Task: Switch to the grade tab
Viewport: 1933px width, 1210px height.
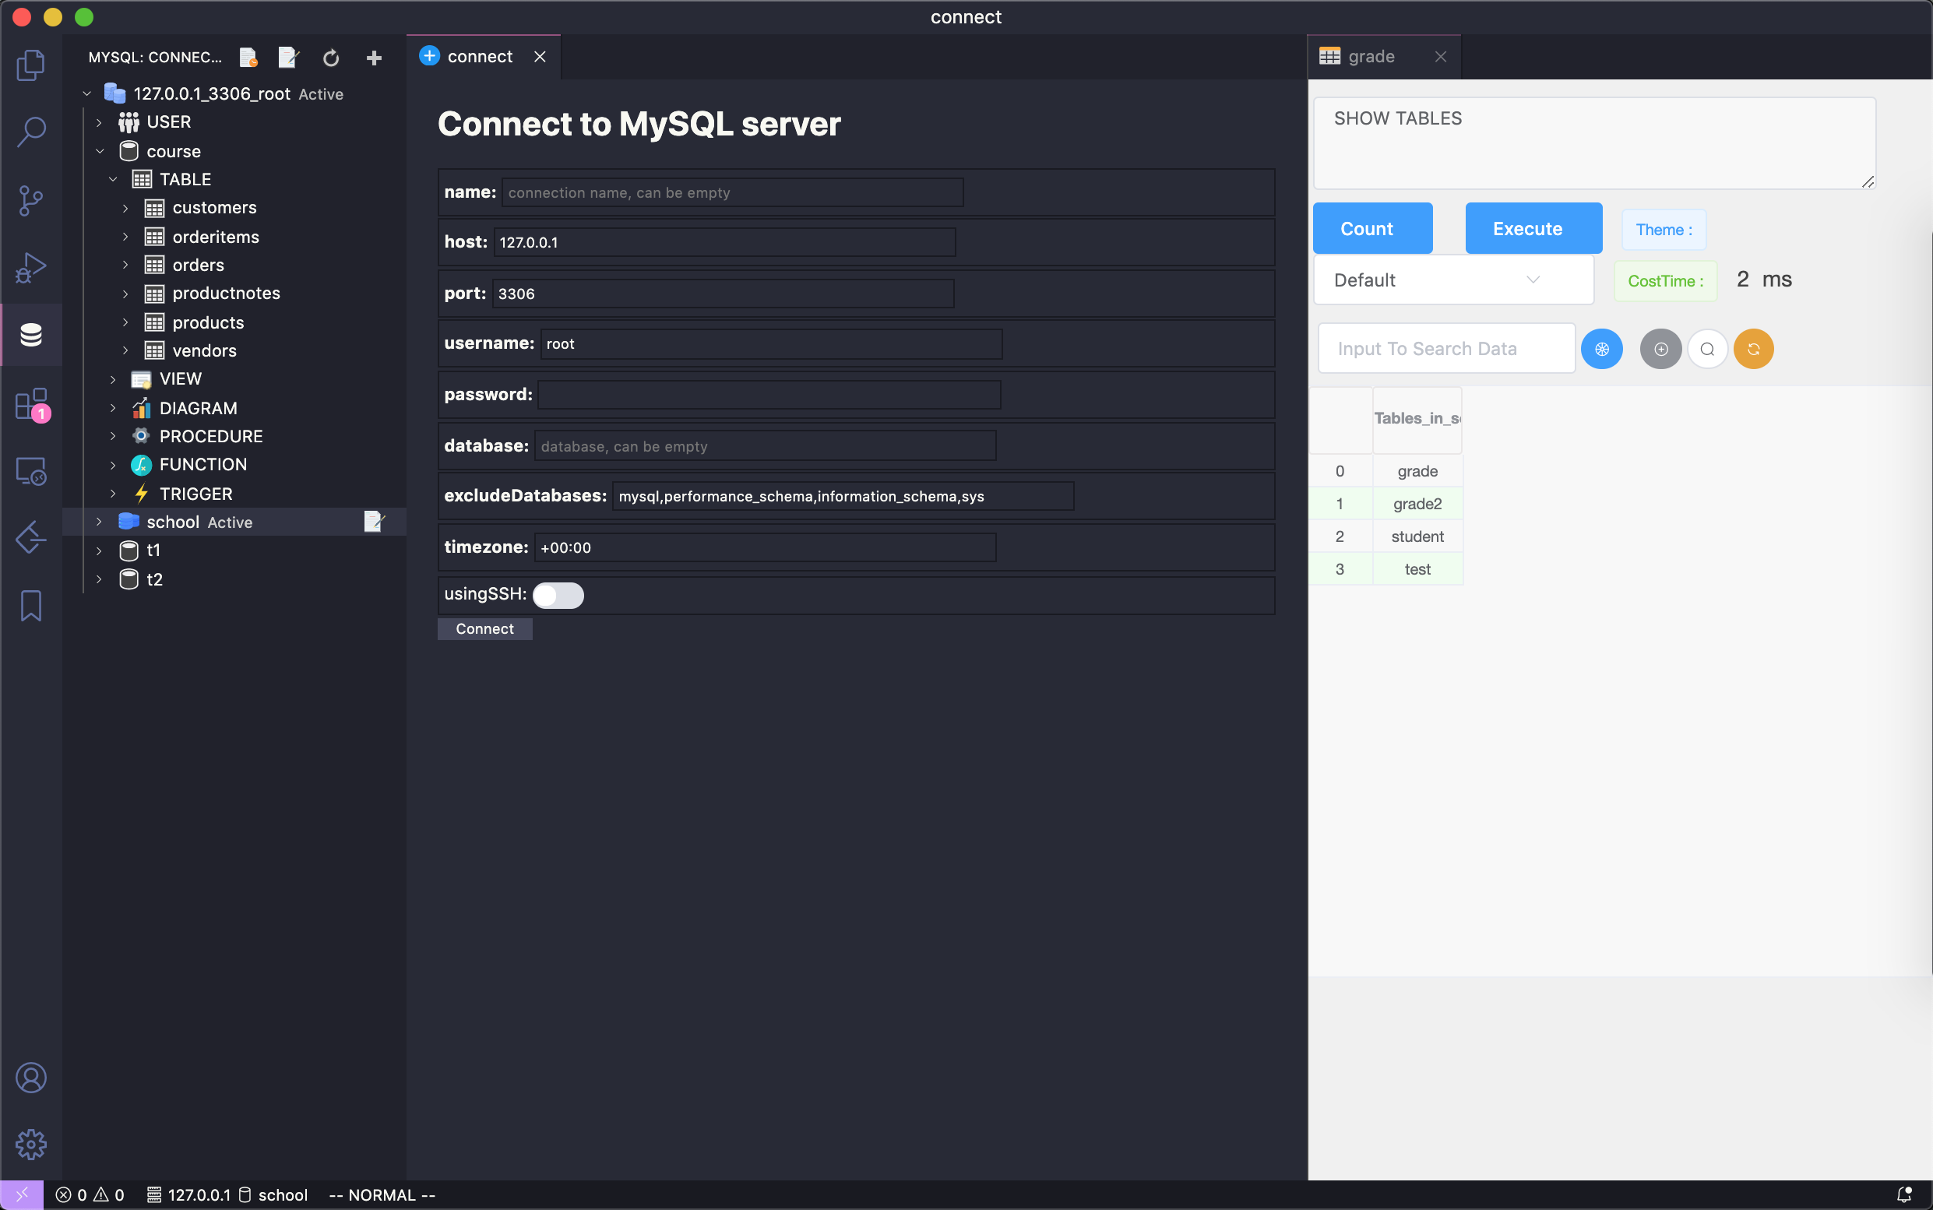Action: point(1370,57)
